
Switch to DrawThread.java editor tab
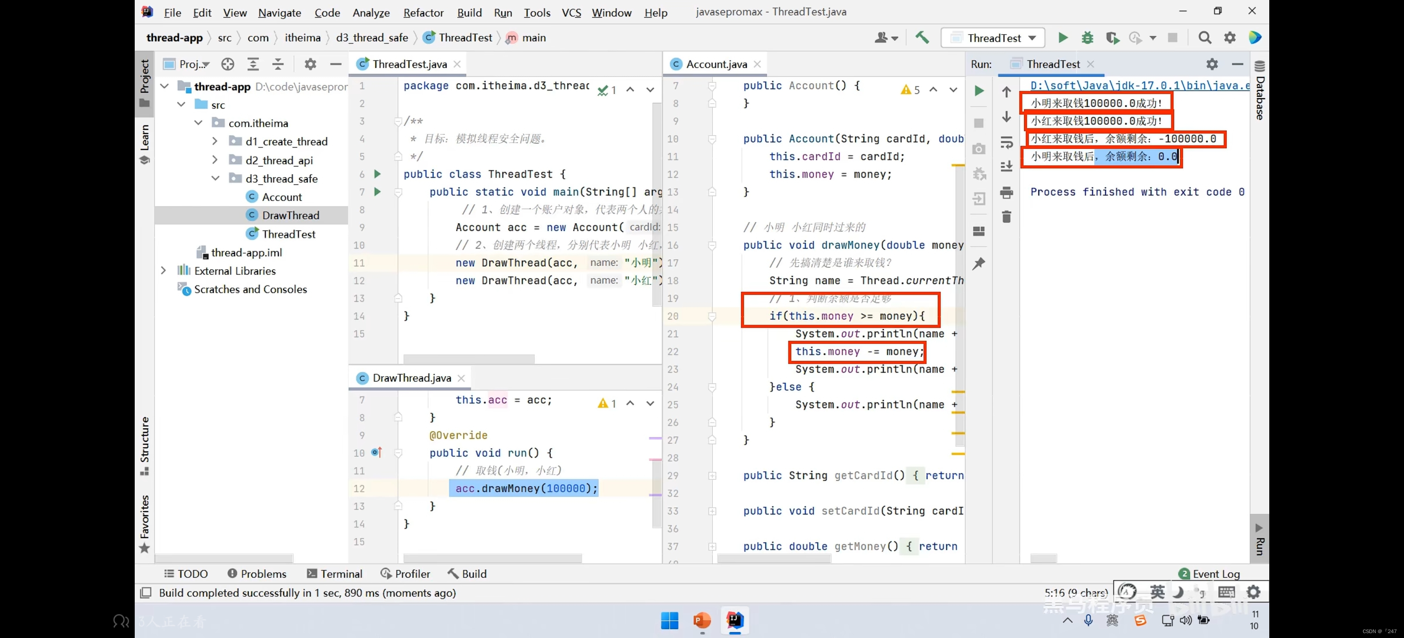pos(412,378)
